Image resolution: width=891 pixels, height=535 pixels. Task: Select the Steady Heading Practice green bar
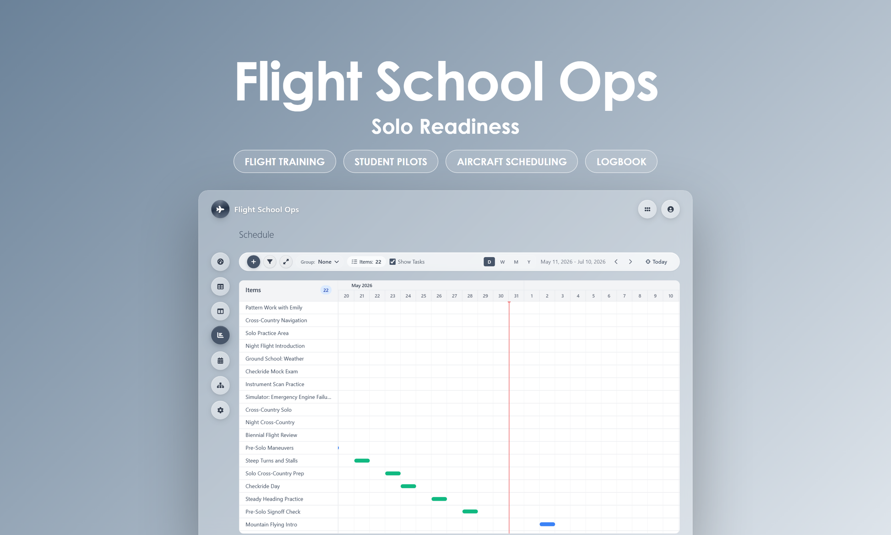pos(439,499)
